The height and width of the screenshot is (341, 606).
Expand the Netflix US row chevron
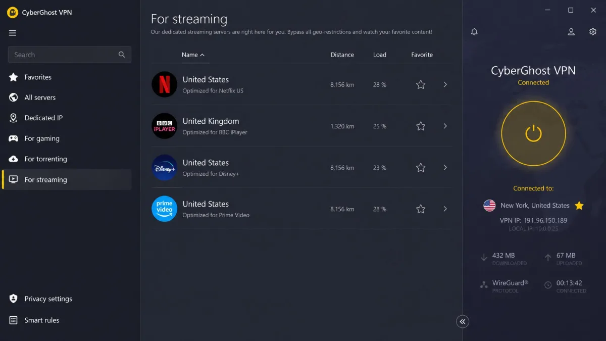coord(445,84)
